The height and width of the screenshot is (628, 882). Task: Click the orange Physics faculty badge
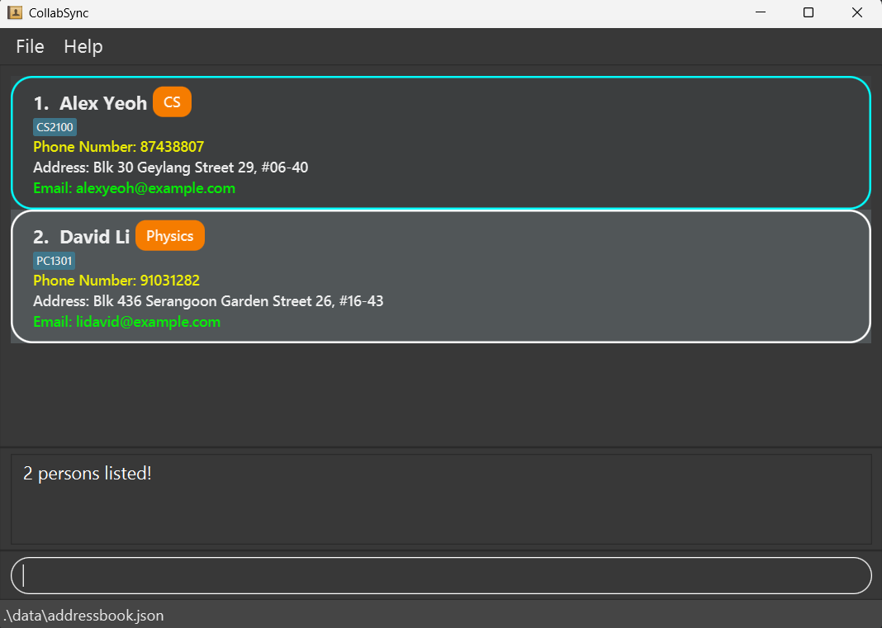pyautogui.click(x=169, y=235)
